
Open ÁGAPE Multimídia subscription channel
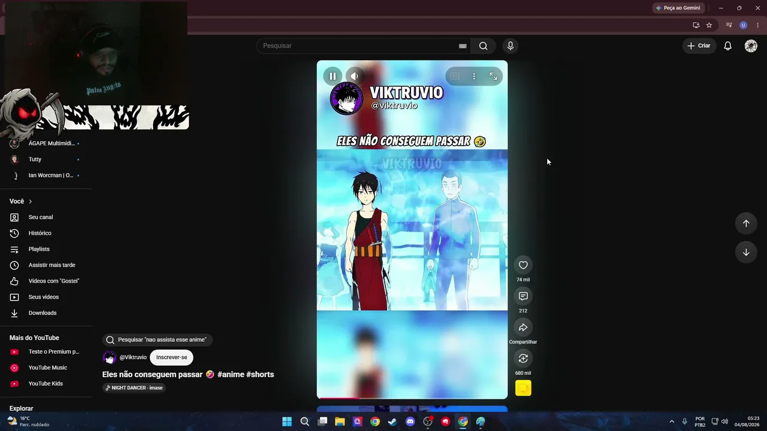46,144
